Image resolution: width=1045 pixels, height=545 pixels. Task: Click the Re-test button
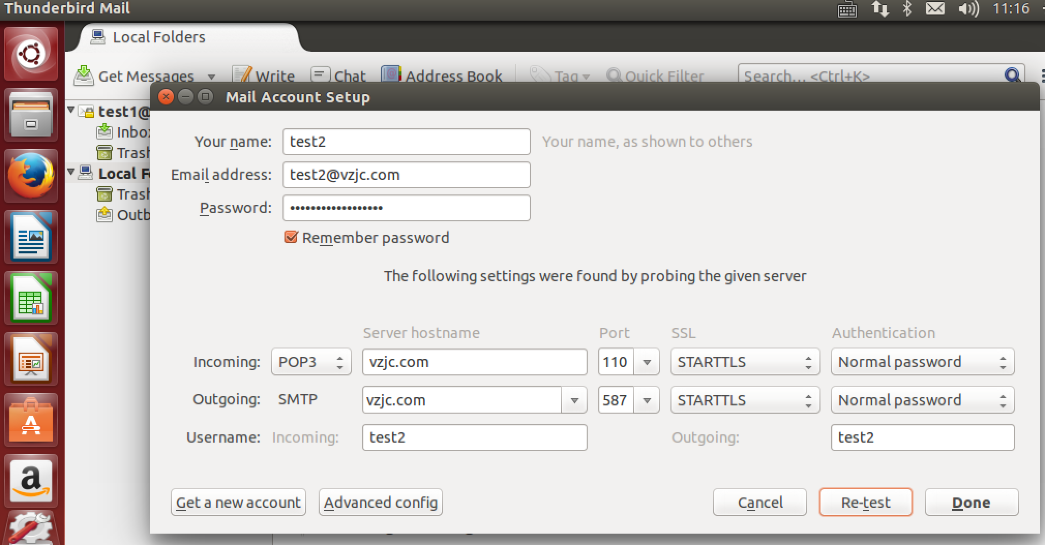point(865,503)
